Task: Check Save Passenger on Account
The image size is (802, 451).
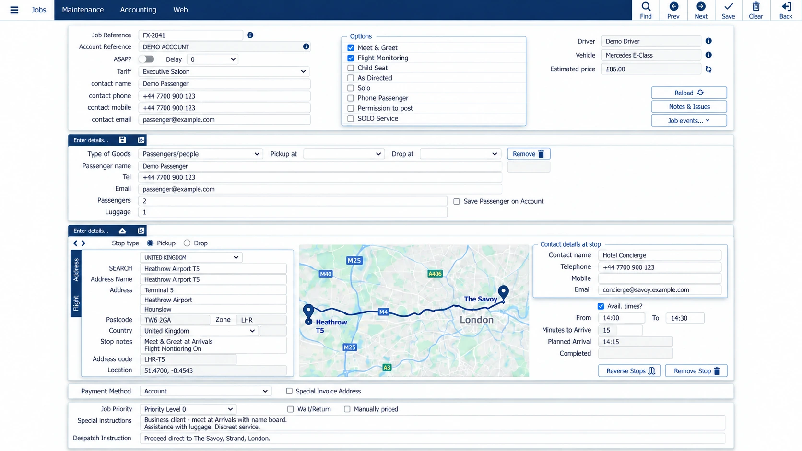Action: 457,201
